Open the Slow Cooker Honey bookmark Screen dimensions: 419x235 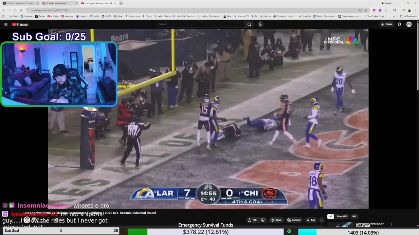(374, 16)
